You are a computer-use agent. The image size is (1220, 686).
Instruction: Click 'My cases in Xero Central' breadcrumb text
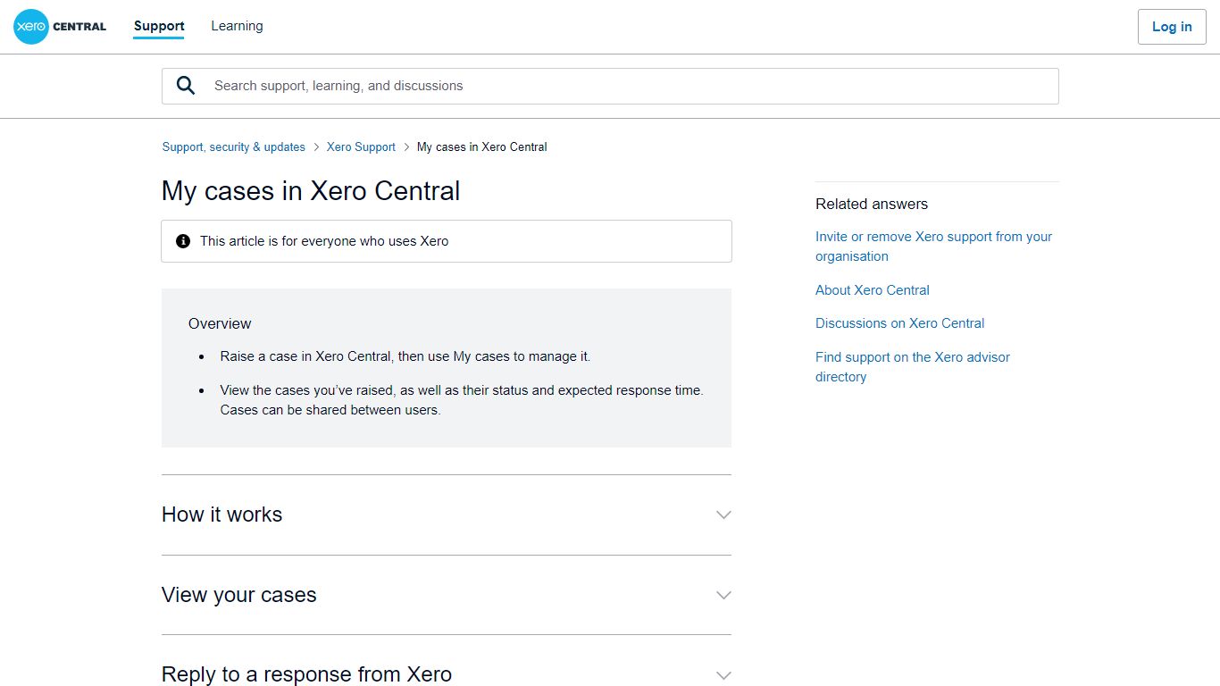coord(482,147)
